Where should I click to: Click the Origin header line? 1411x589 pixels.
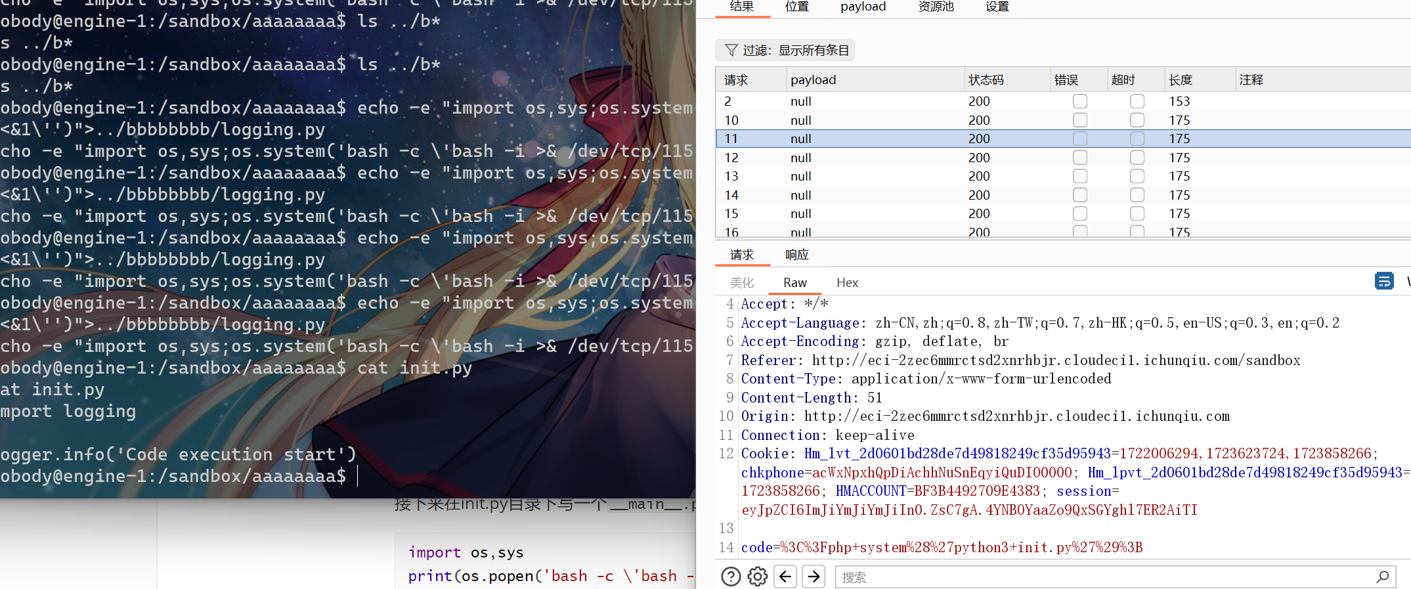click(985, 416)
